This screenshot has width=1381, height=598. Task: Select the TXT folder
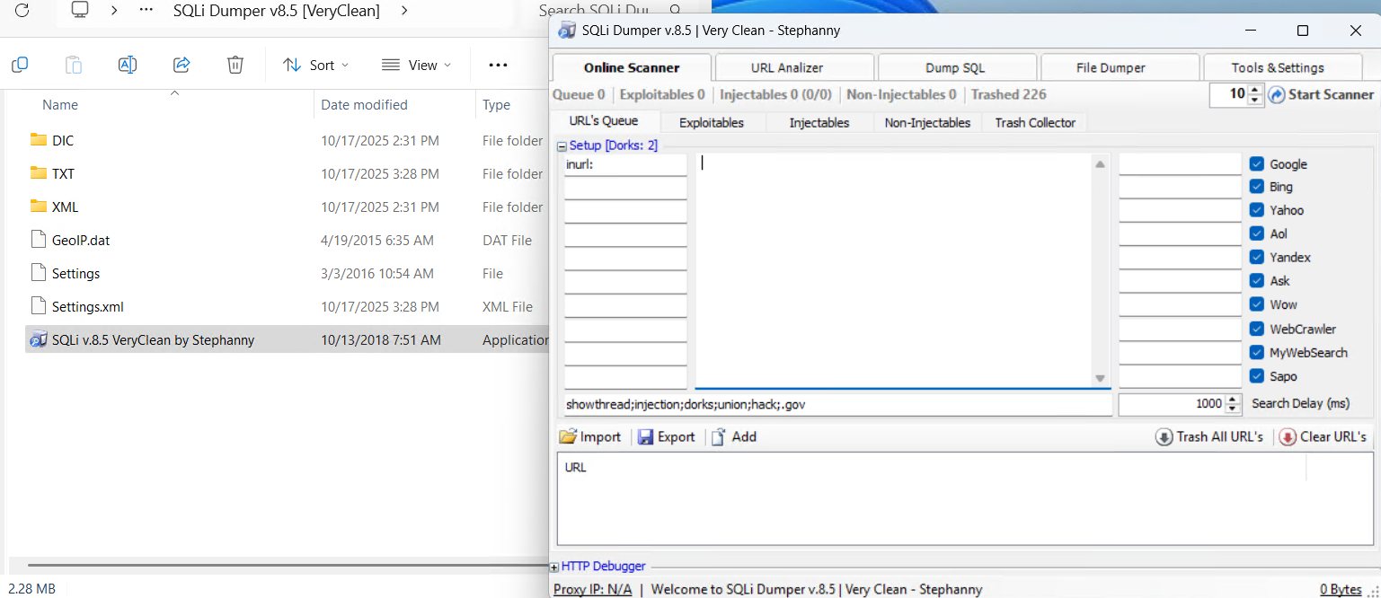[x=63, y=173]
